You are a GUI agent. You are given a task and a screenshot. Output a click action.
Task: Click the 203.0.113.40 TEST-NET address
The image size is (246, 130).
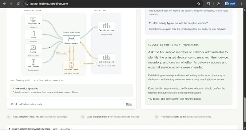(106, 66)
